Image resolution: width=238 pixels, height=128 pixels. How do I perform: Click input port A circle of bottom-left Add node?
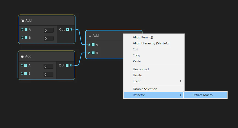[22, 65]
